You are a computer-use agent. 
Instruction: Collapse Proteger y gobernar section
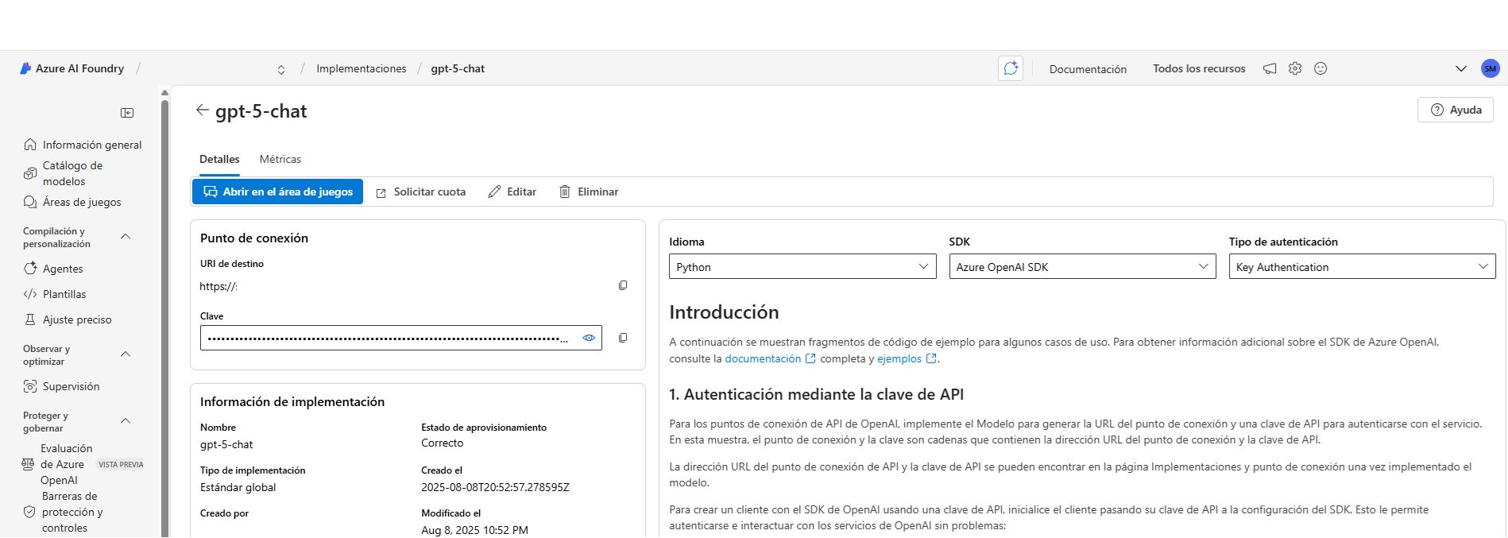pos(126,421)
